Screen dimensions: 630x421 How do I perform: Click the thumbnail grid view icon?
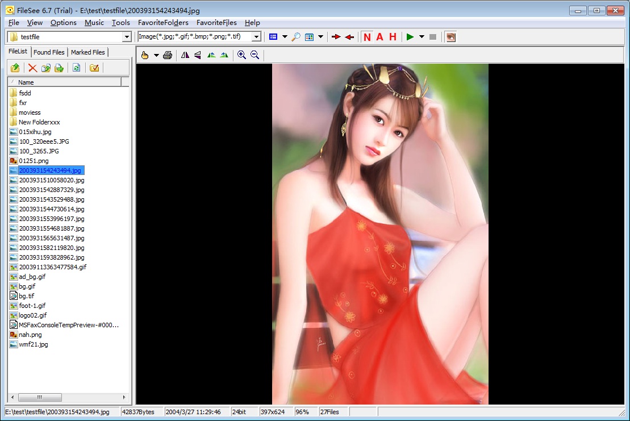[309, 37]
